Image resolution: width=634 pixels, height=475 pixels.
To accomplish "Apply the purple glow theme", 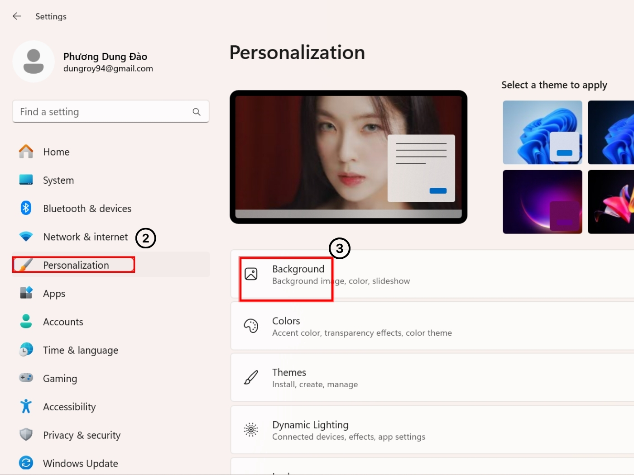I will click(x=543, y=202).
